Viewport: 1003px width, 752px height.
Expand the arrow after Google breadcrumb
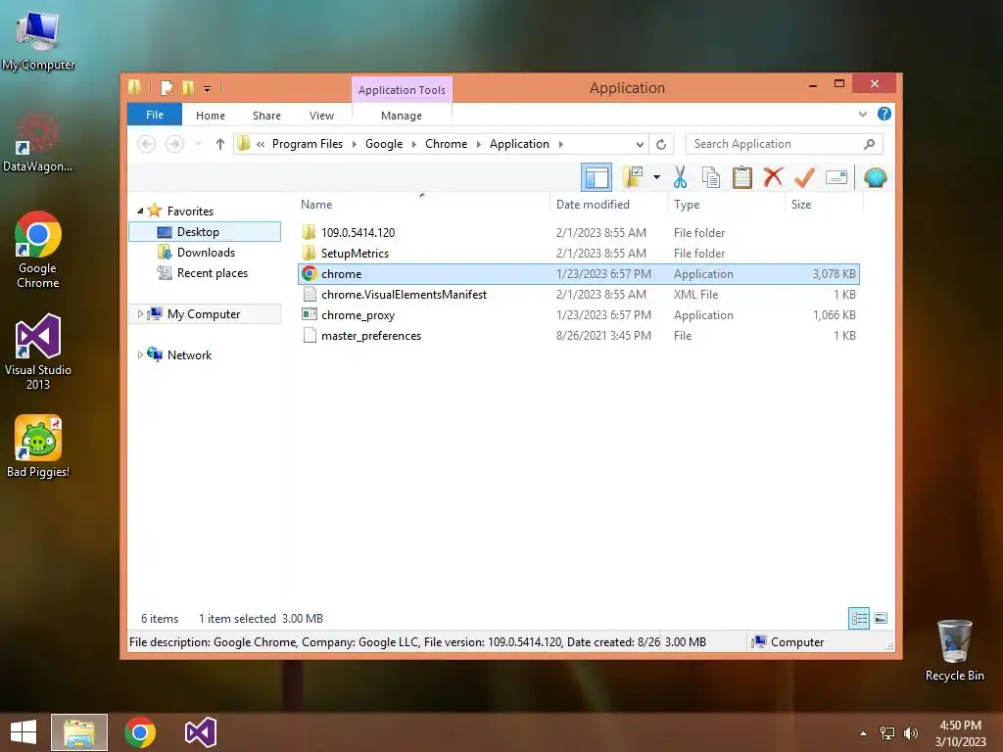414,145
